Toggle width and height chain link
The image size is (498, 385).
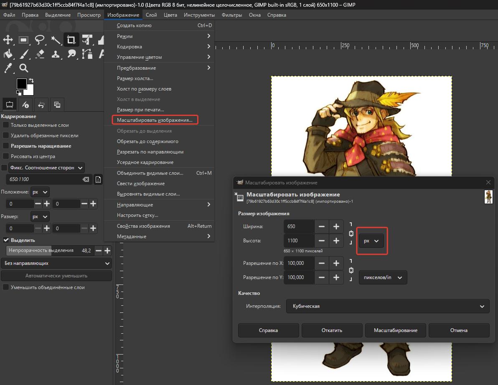351,234
